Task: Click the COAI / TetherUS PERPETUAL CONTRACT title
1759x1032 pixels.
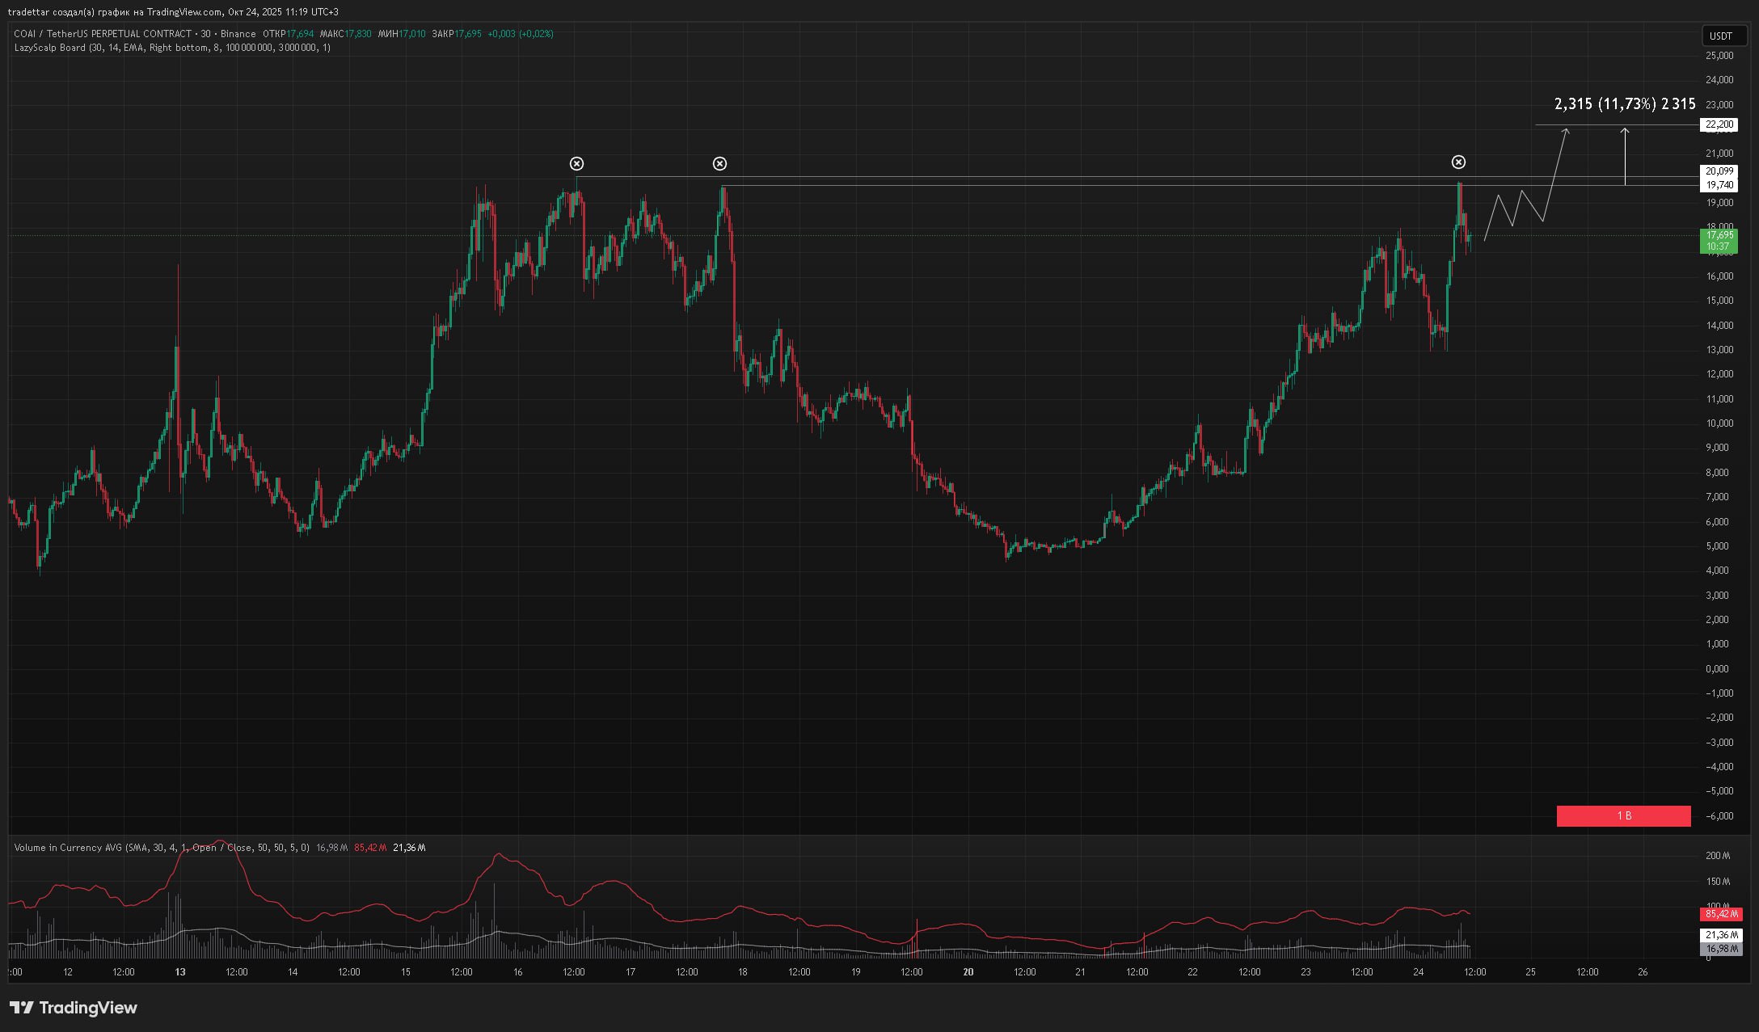Action: coord(103,34)
